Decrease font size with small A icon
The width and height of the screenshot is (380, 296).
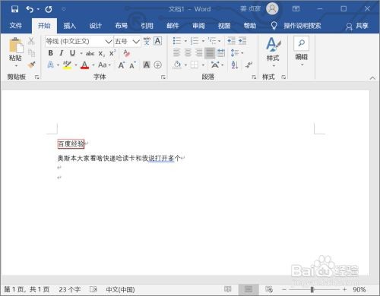click(x=132, y=65)
